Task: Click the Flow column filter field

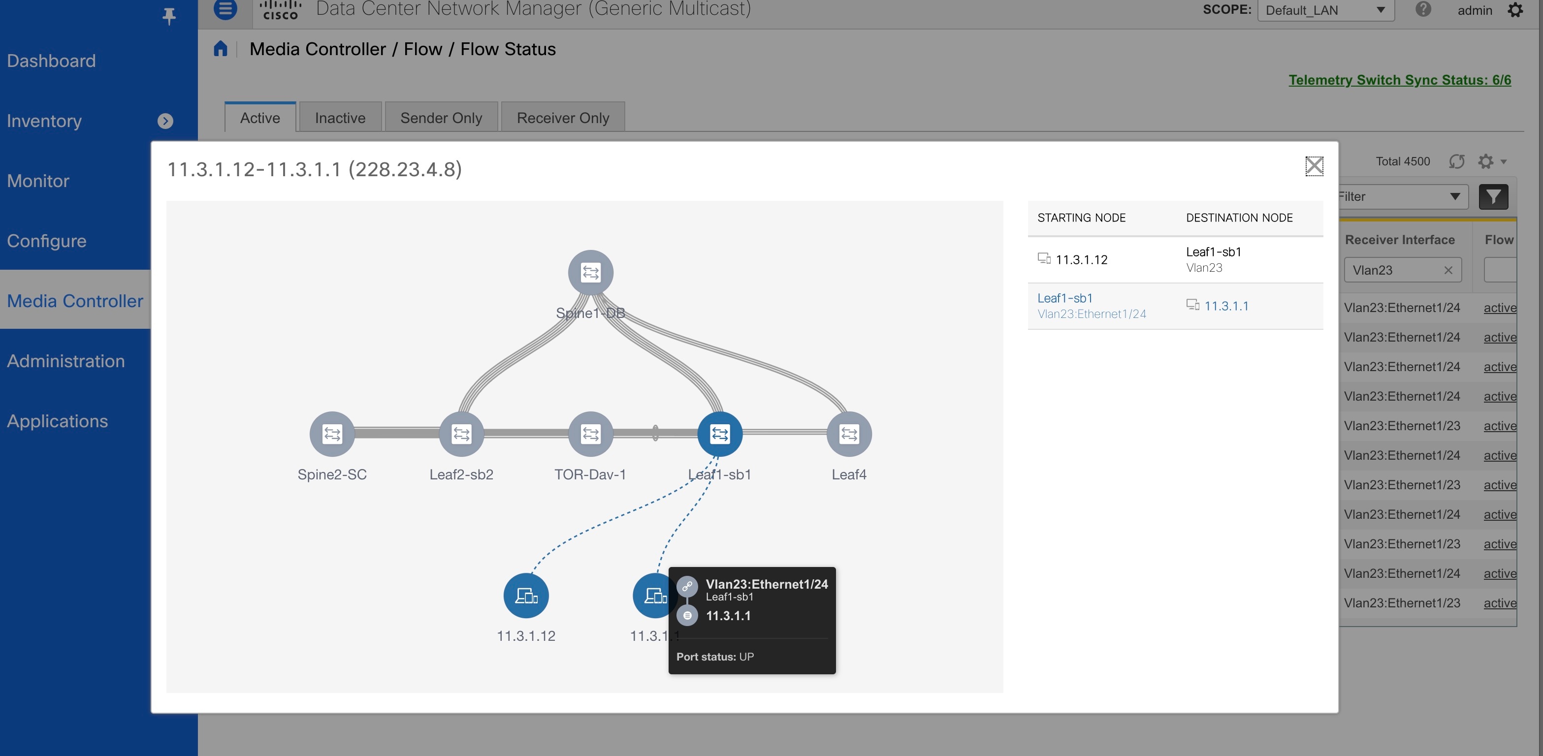Action: click(x=1501, y=270)
